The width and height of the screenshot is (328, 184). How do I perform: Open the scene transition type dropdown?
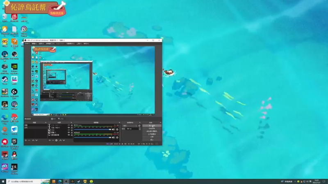tap(130, 126)
